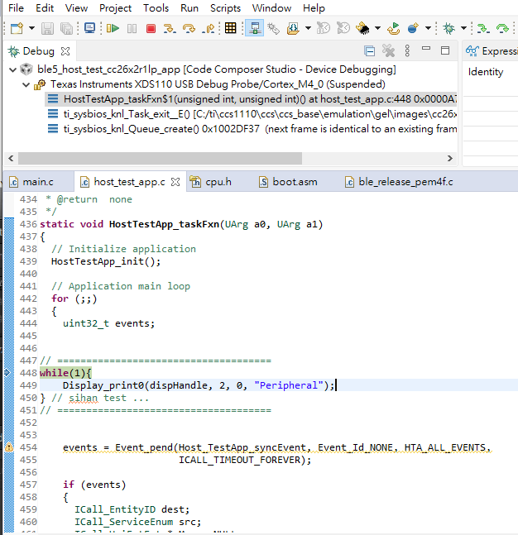Collapse the ble5_host_test_cc26x2r1lp_app tree node
Viewport: 518px width, 535px height.
coord(13,70)
